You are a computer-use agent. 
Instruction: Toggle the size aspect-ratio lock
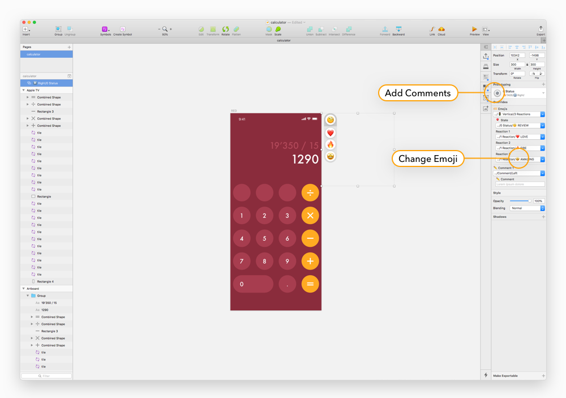[527, 65]
